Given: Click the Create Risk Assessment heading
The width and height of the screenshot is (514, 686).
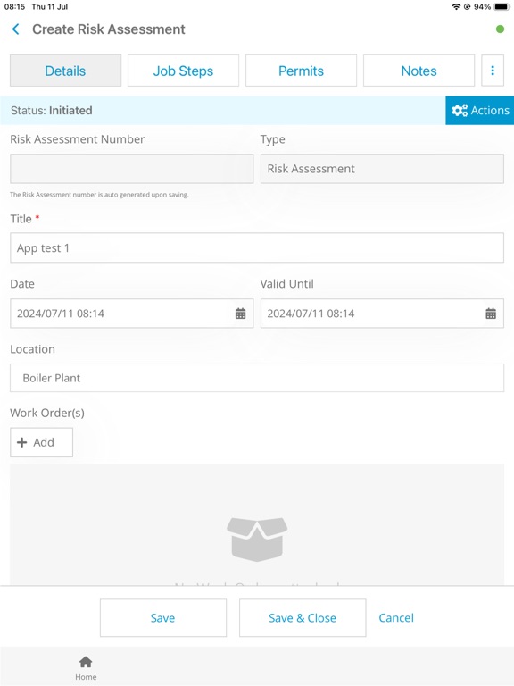Looking at the screenshot, I should (109, 29).
